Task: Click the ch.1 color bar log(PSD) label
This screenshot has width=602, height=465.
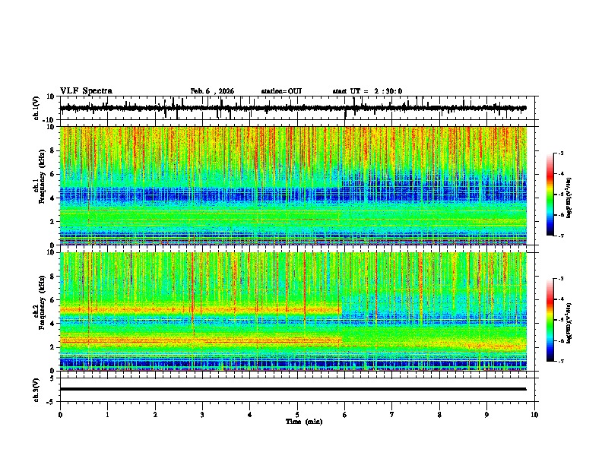Action: (569, 198)
